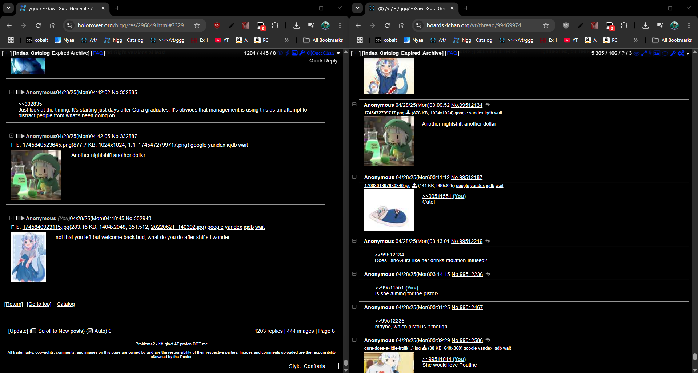Viewport: 698px width, 373px height.
Task: Bookmark the holotower.org page with the star icon
Action: click(x=197, y=25)
